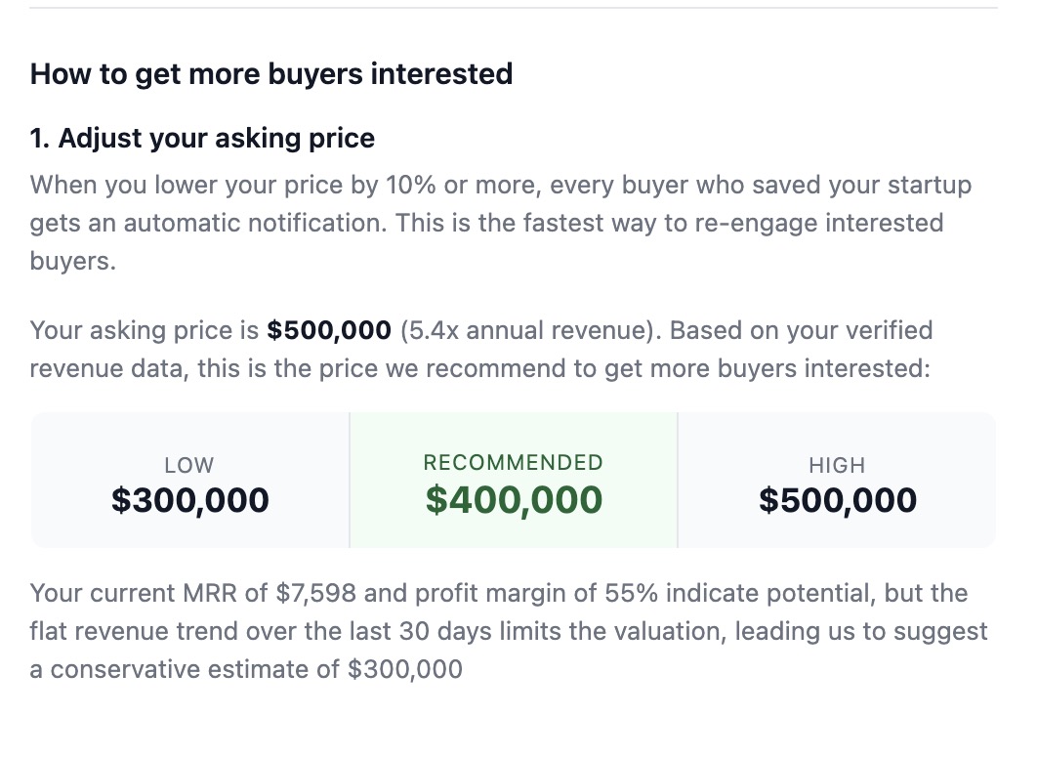Click the $500,000 figure in the HIGH card

coord(837,499)
